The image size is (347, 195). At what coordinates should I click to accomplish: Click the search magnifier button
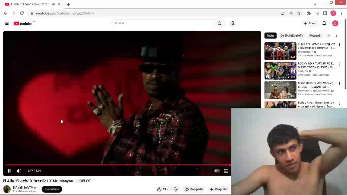point(220,23)
